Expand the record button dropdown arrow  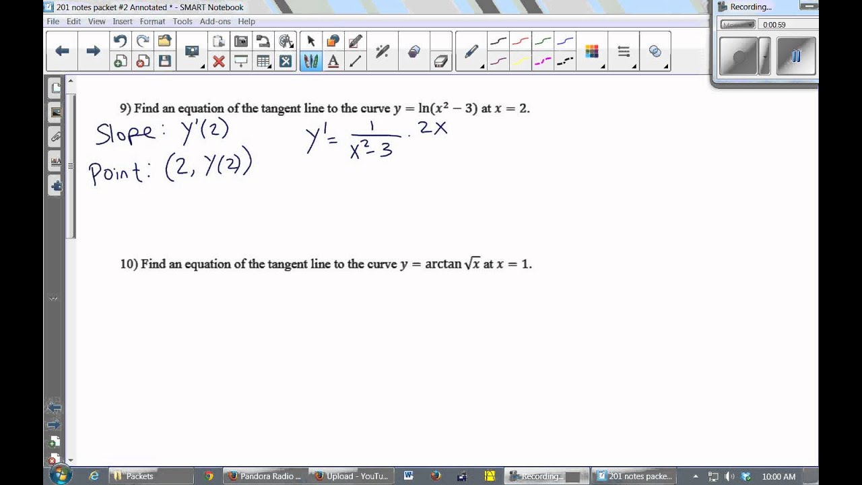point(764,56)
